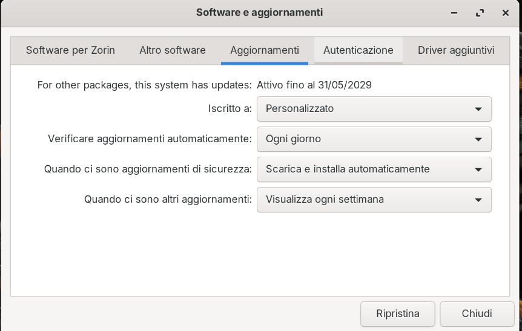Click the 'For other packages' label

144,85
